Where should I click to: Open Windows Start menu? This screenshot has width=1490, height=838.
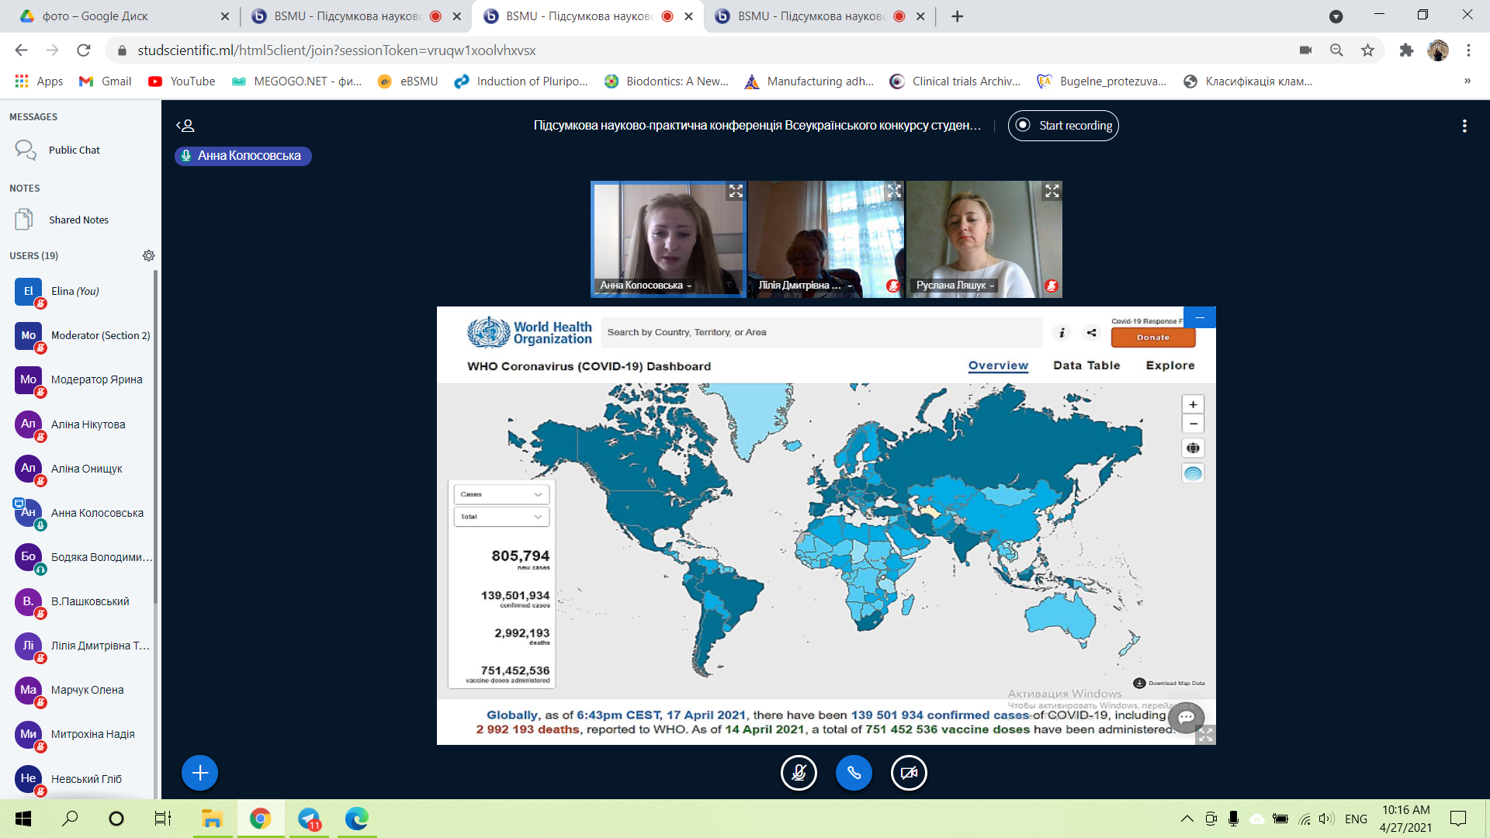point(23,819)
